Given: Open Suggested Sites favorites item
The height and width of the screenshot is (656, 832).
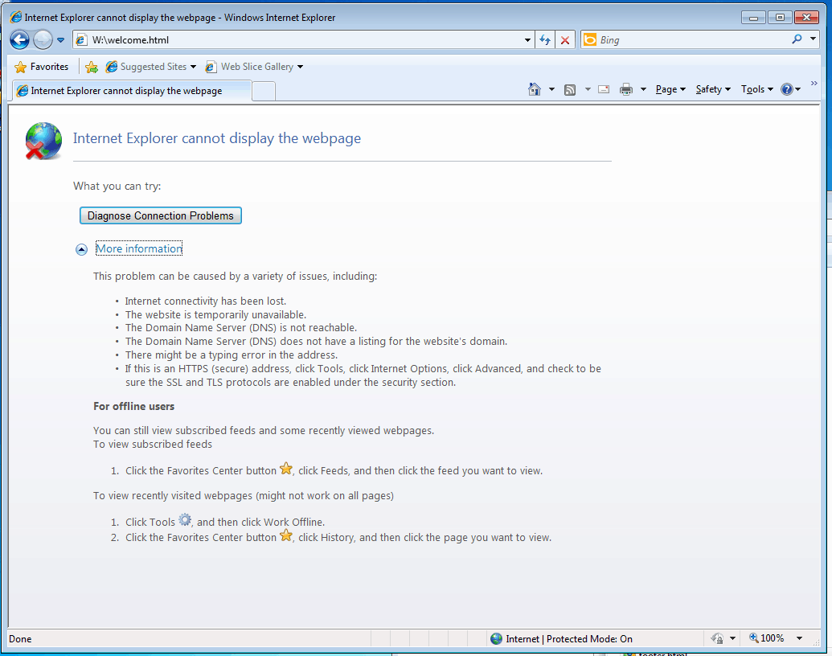Looking at the screenshot, I should pyautogui.click(x=150, y=67).
